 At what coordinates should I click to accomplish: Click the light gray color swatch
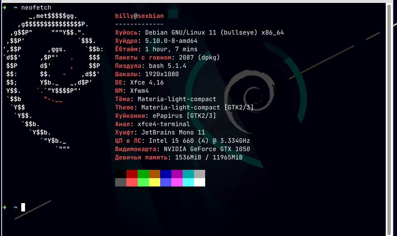click(x=199, y=174)
